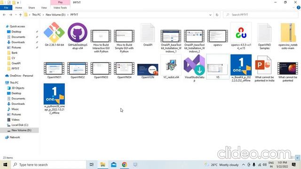Open the Home ribbon tab

[19, 8]
